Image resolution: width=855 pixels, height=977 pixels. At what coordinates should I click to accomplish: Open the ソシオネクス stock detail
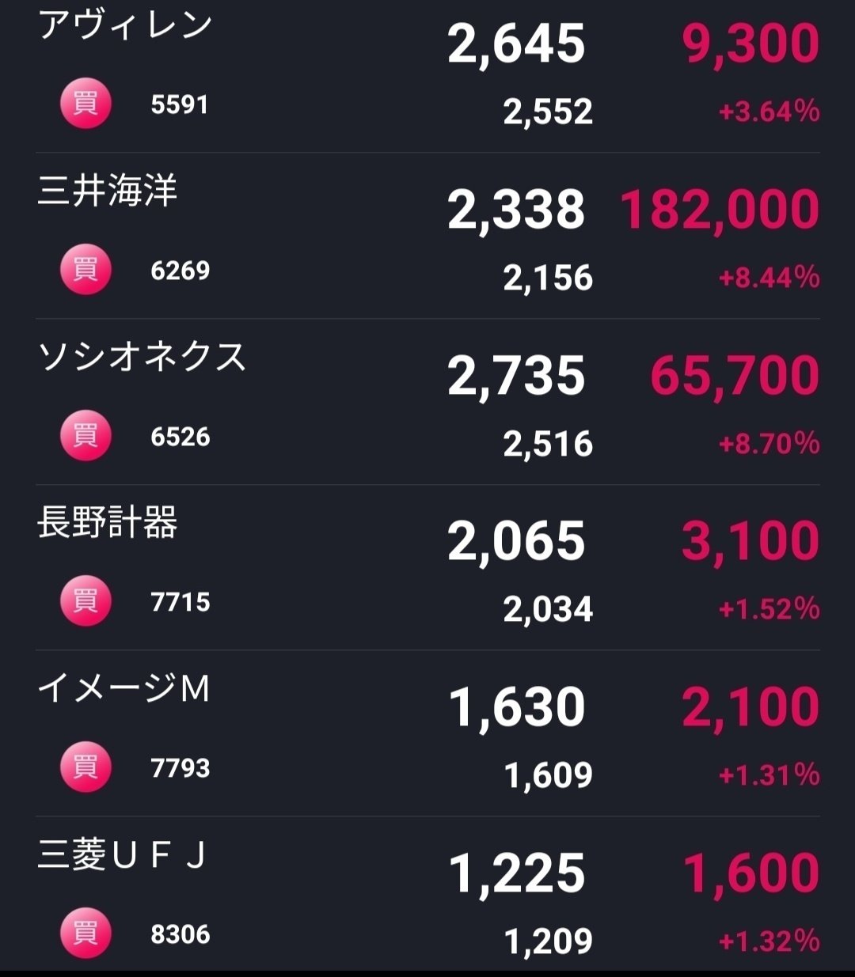coord(142,360)
